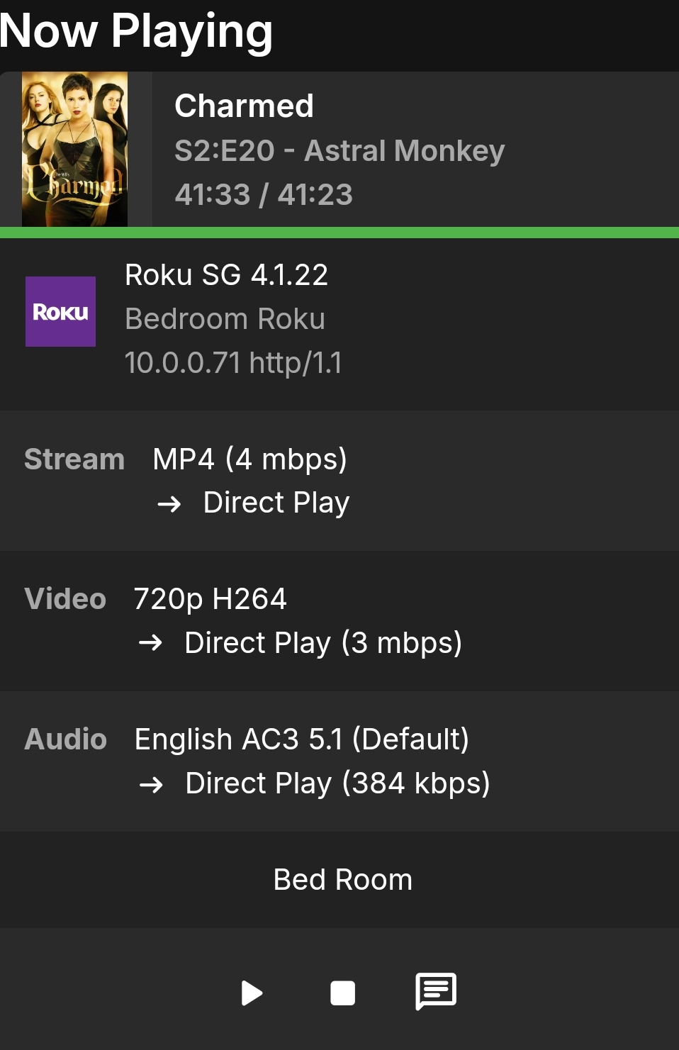Click the Bedroom Roku device name
The width and height of the screenshot is (679, 1050).
click(x=225, y=318)
